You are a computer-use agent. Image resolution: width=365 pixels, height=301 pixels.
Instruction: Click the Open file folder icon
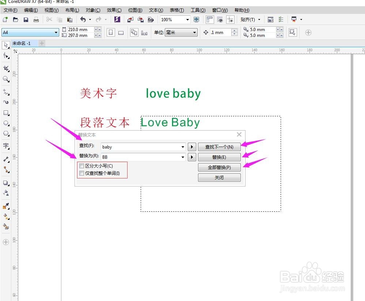click(x=16, y=20)
